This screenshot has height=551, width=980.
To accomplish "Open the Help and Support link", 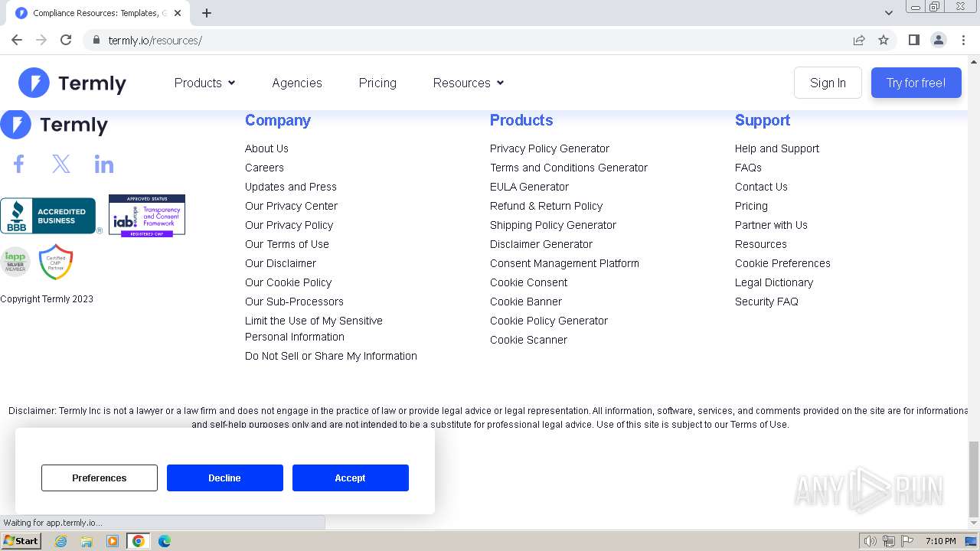I will tap(777, 148).
